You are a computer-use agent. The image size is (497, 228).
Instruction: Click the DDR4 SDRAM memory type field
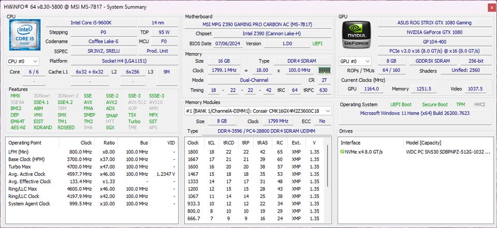[302, 61]
